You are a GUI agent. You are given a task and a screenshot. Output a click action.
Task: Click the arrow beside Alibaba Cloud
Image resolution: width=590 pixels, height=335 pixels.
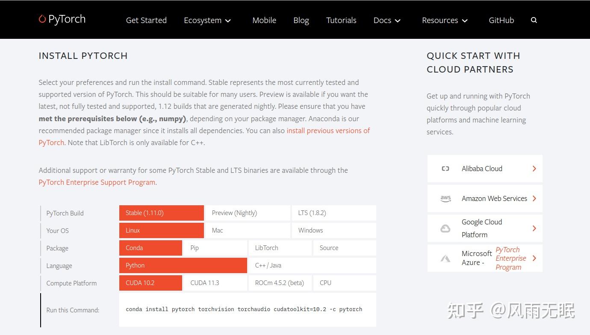[534, 169]
